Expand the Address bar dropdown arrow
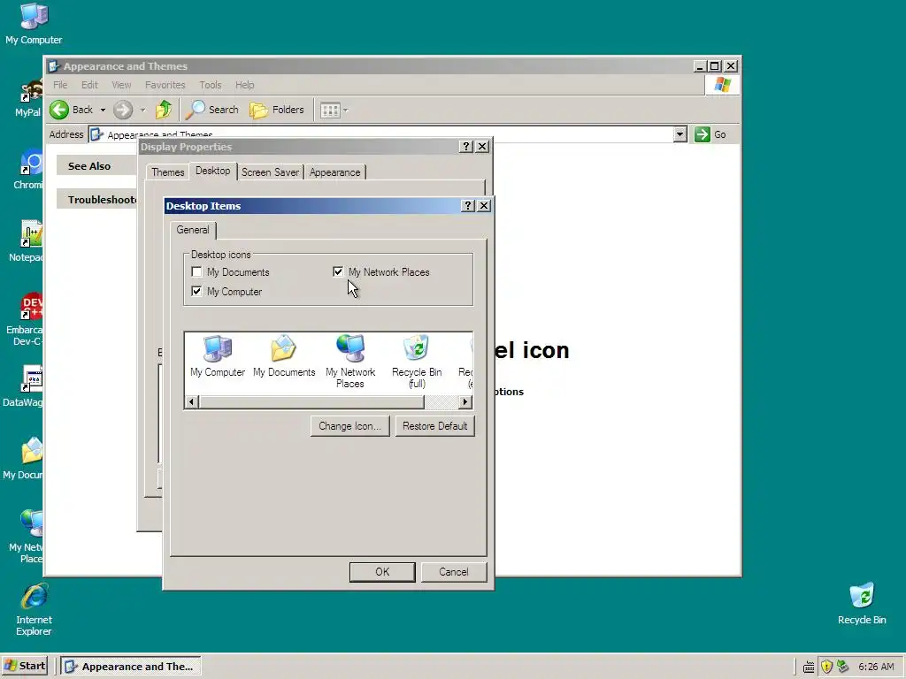The image size is (906, 679). (x=680, y=134)
